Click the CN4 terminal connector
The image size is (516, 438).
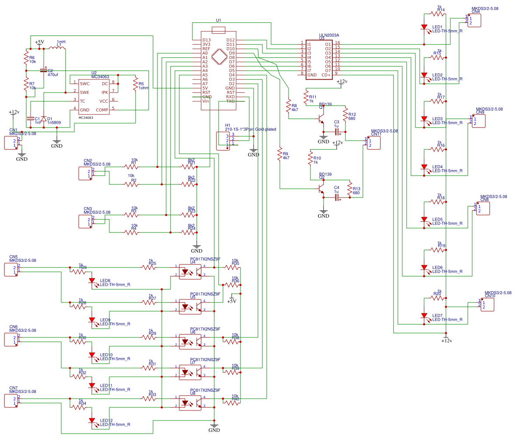(x=474, y=21)
